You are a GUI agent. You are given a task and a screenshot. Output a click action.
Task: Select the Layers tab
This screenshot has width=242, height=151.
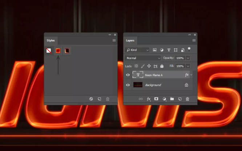(x=130, y=40)
